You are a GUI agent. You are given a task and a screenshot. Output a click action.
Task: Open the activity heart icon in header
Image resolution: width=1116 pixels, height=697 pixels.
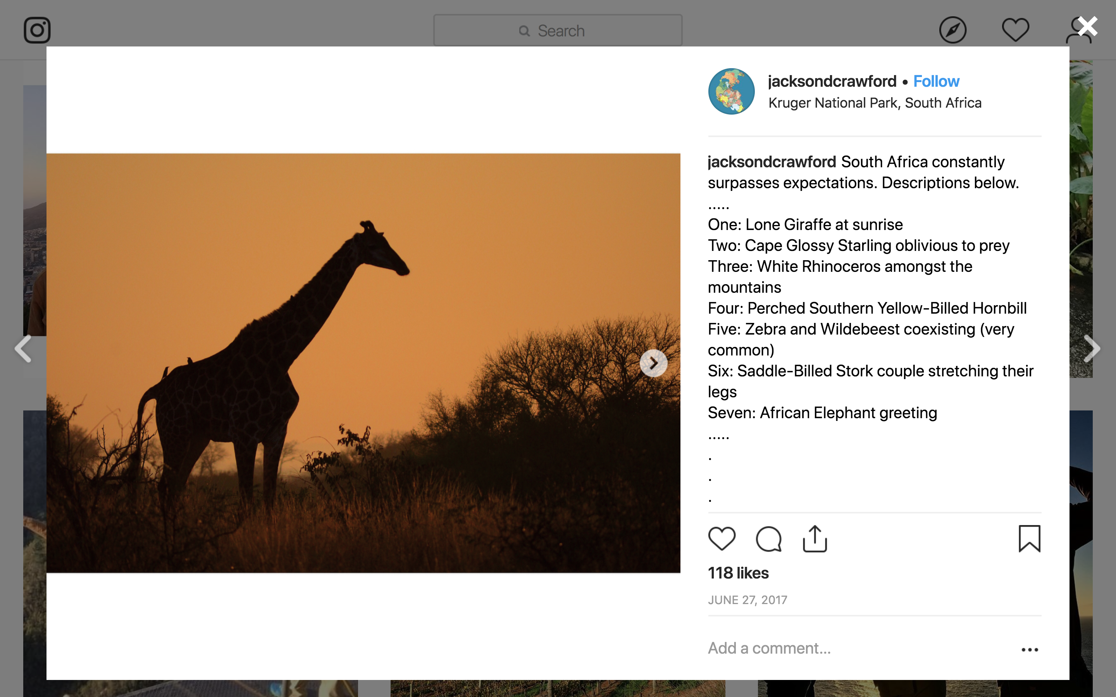point(1015,31)
